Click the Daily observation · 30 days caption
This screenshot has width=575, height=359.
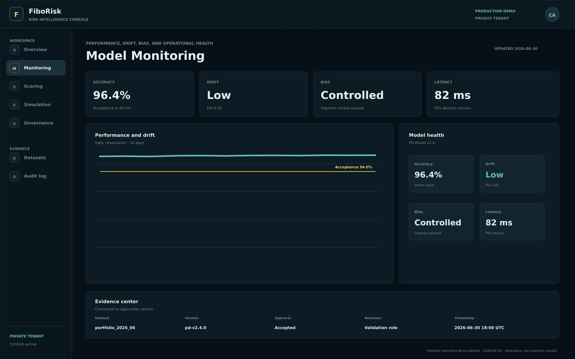click(x=120, y=143)
